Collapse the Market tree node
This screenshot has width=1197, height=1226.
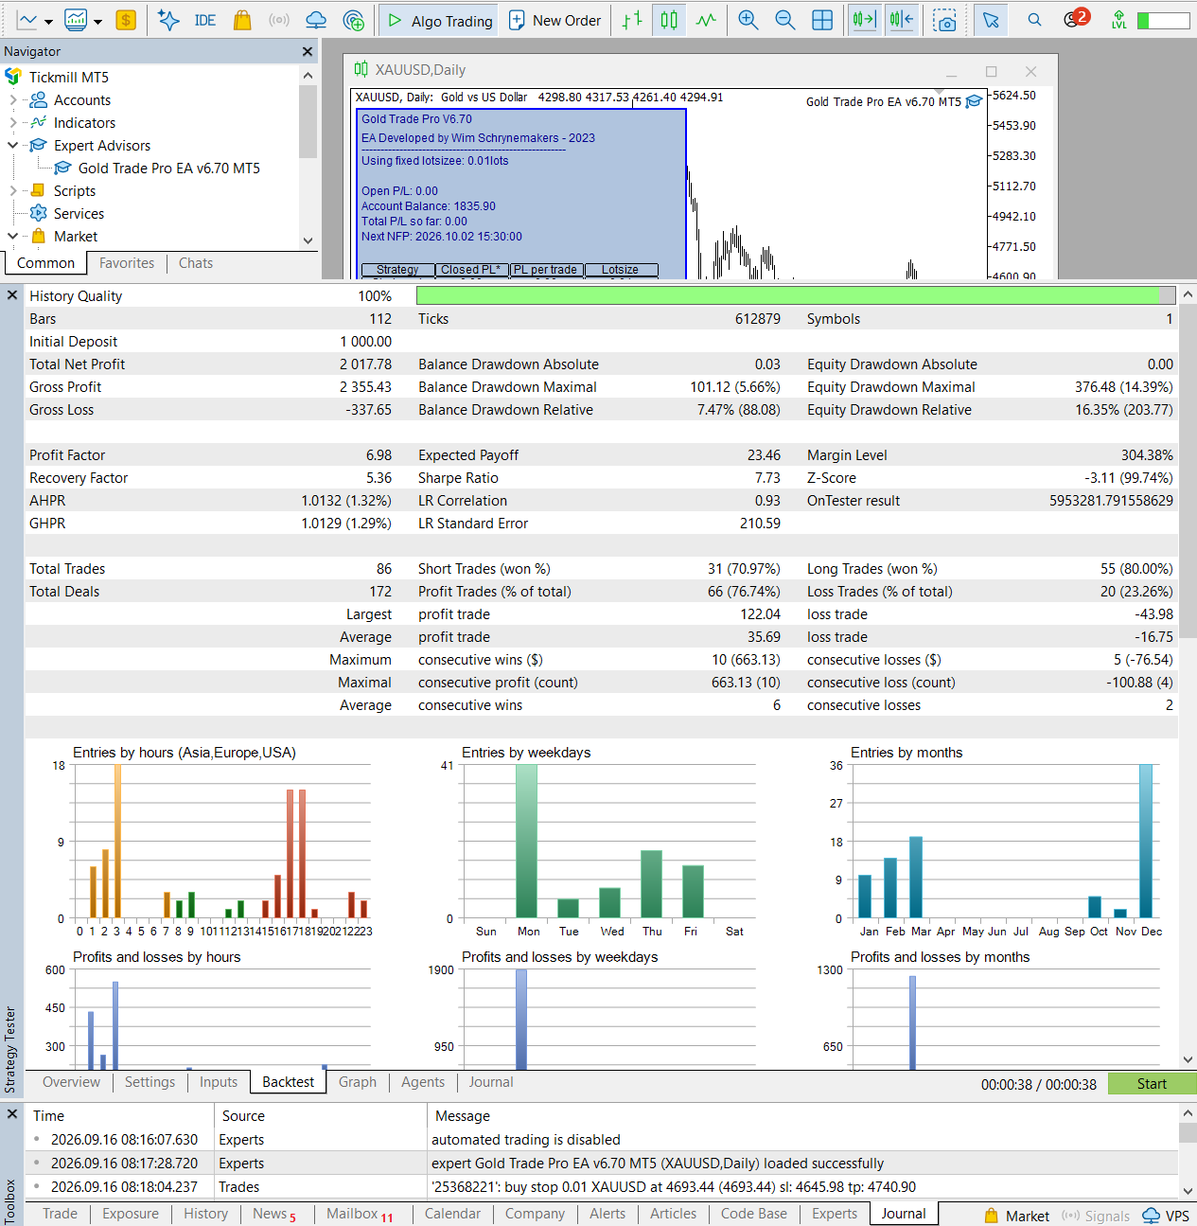(x=12, y=237)
